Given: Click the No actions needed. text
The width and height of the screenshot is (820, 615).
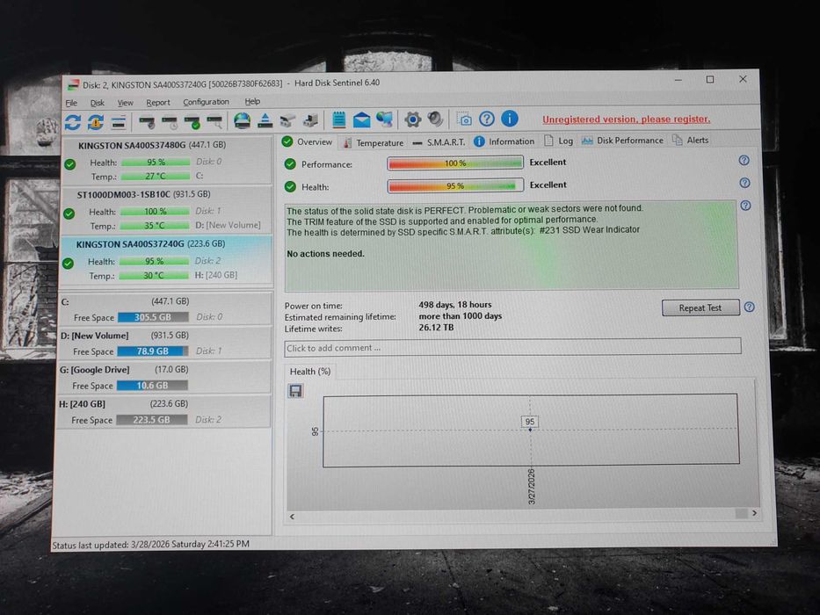Looking at the screenshot, I should (x=325, y=254).
